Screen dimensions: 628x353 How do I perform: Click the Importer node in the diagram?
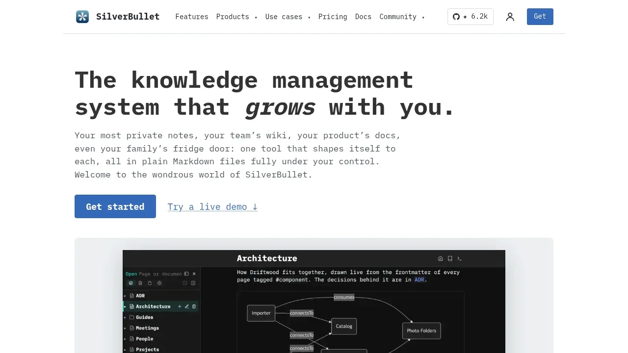[x=261, y=313]
